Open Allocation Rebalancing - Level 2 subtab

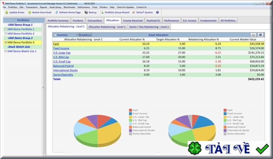107,27
